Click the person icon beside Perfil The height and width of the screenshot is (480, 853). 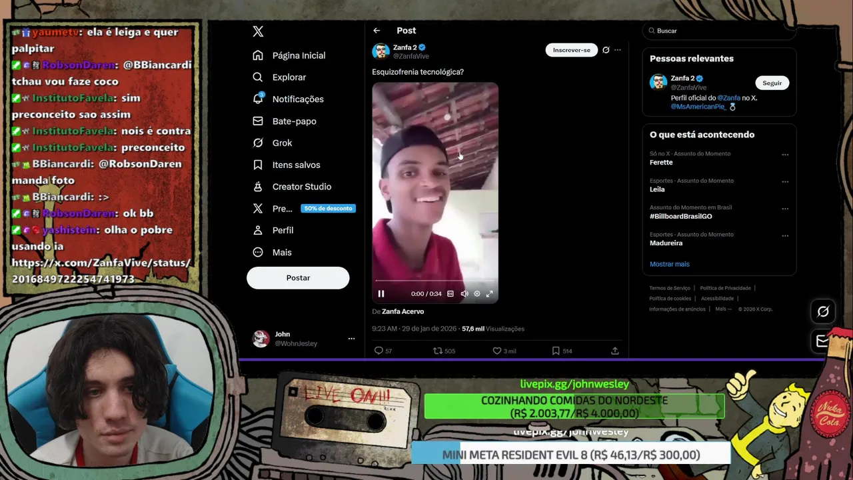pyautogui.click(x=258, y=230)
